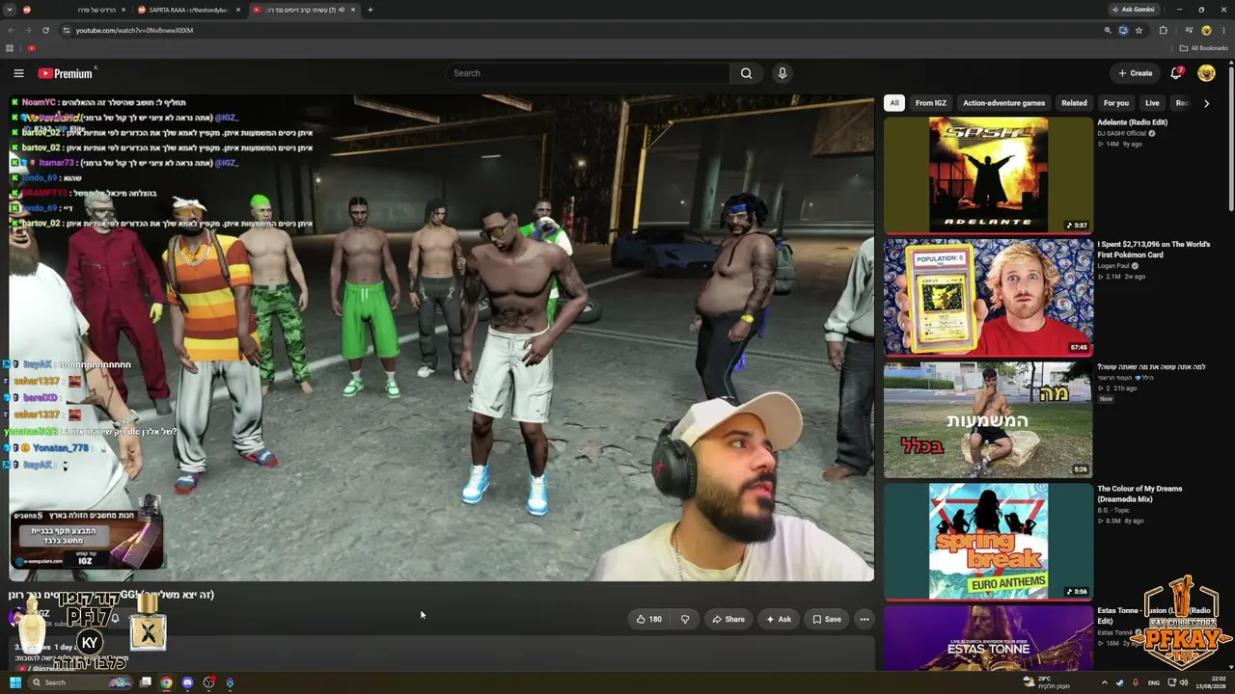Show more filter chips with right chevron
The height and width of the screenshot is (694, 1235).
[1206, 103]
